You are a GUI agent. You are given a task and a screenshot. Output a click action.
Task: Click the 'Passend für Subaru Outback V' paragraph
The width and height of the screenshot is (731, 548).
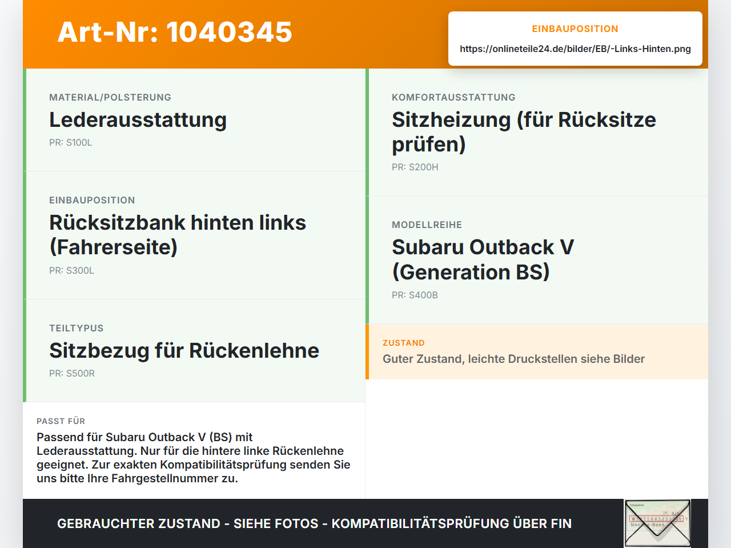(x=194, y=458)
